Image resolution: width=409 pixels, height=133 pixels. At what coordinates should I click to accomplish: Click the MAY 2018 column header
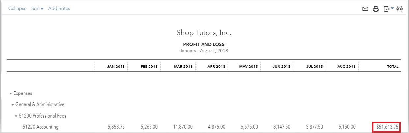(249, 66)
